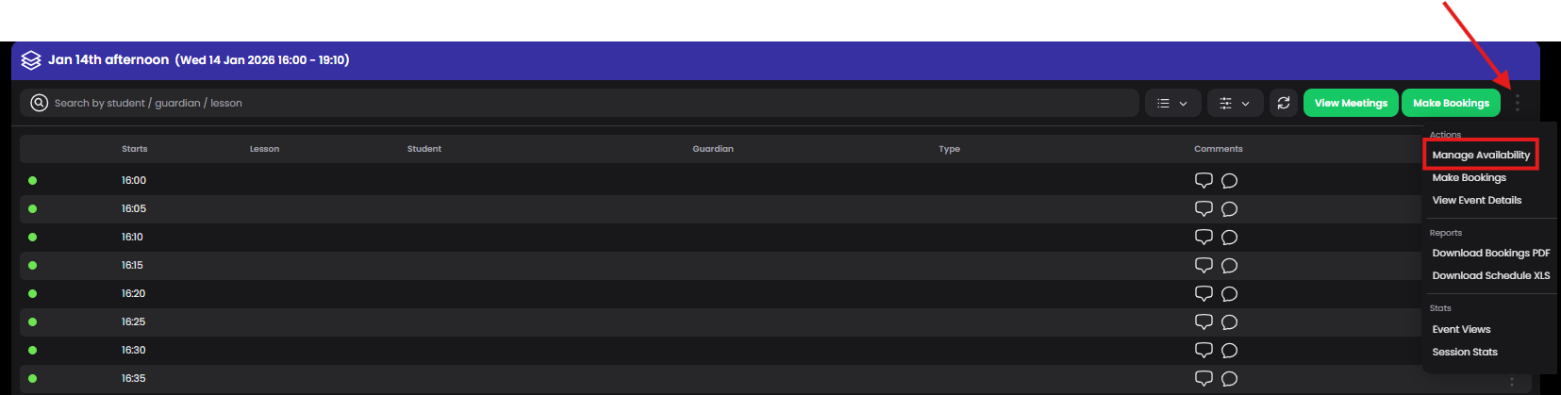Screen dimensions: 1561x395
Task: Click the green status dot for 16:20
Action: [32, 293]
